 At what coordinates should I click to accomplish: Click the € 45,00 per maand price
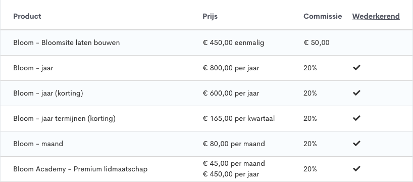click(x=234, y=164)
